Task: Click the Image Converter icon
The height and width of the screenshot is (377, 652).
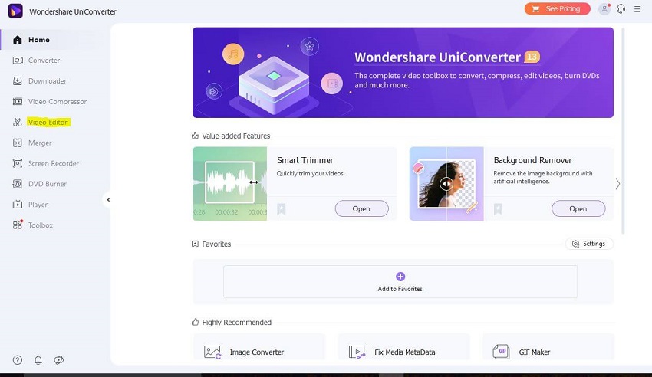Action: click(212, 352)
